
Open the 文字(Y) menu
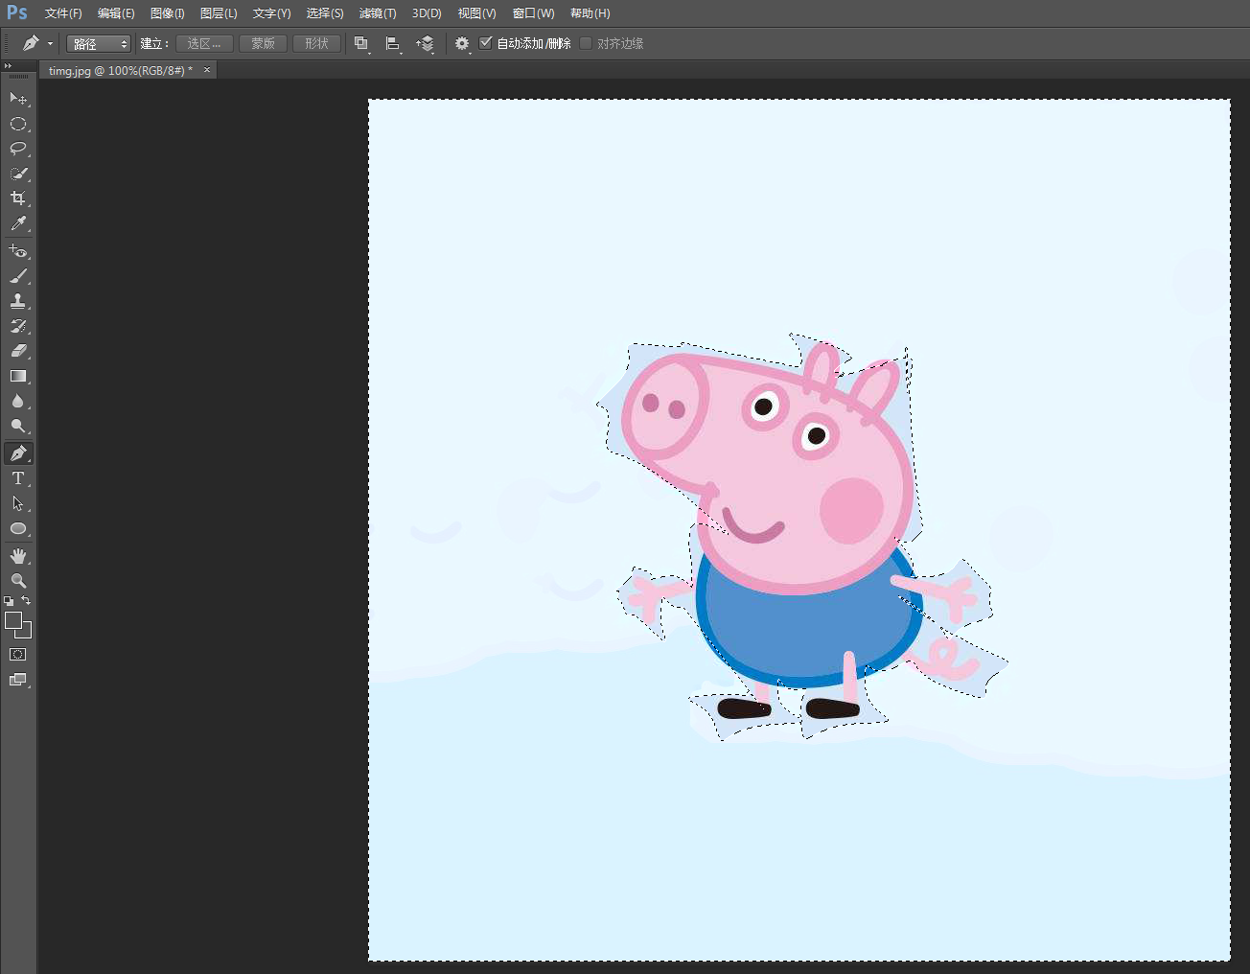271,13
